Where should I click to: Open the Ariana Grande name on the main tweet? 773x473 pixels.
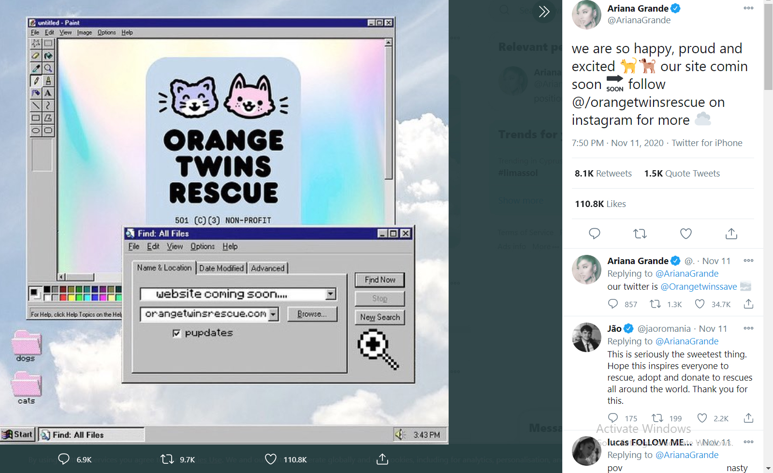(638, 8)
